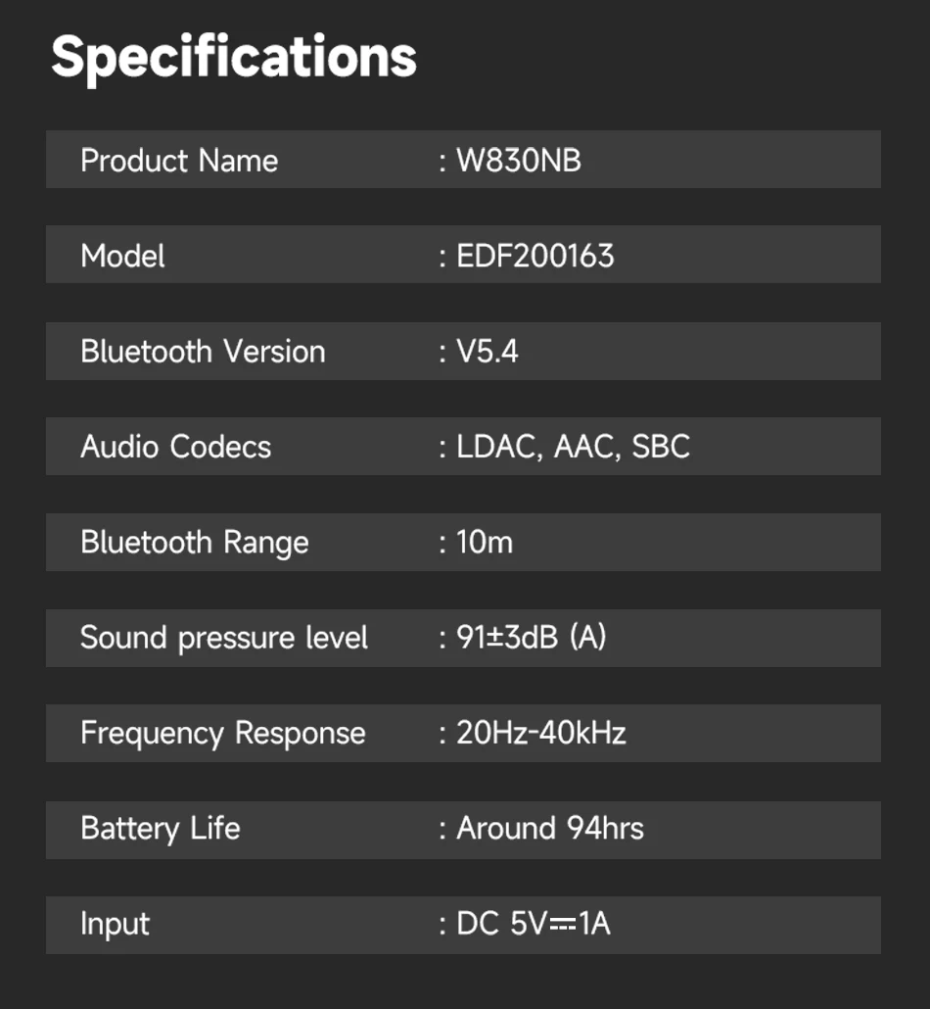Select the Product Name label
This screenshot has width=930, height=1009.
pos(179,161)
